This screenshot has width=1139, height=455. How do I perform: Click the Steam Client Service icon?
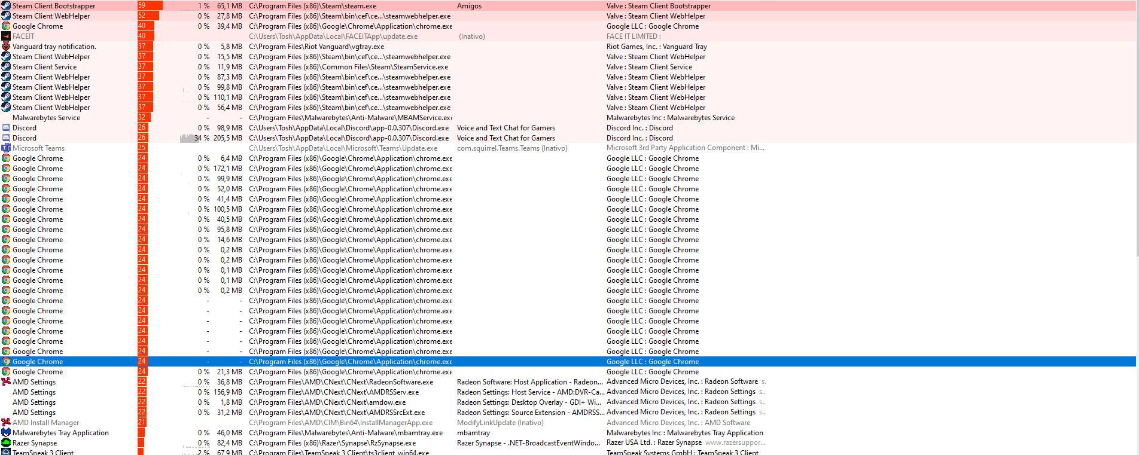6,67
